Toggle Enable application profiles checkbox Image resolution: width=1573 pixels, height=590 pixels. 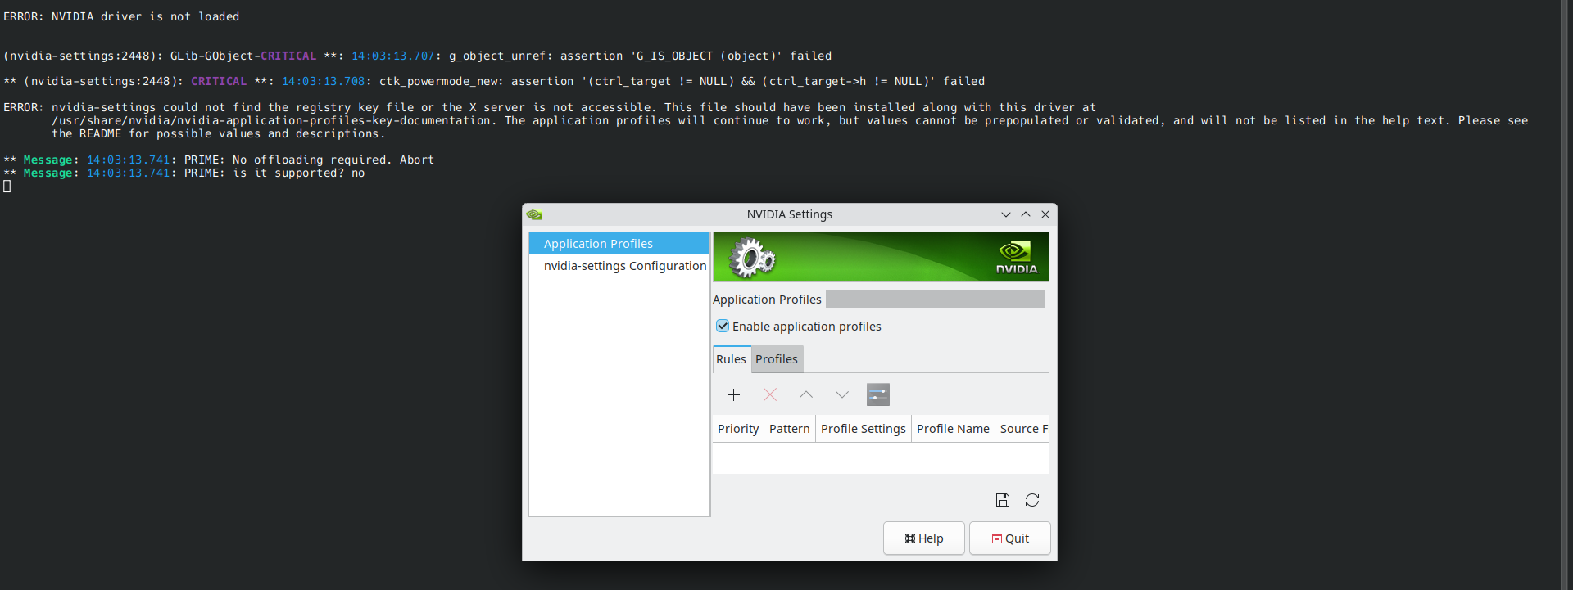(723, 326)
